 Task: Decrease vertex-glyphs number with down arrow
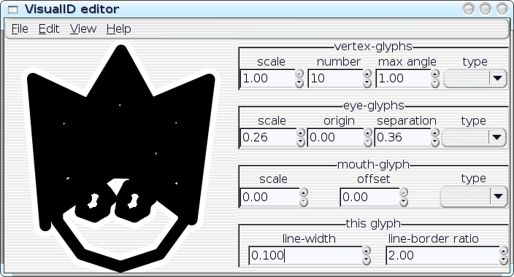click(x=367, y=84)
